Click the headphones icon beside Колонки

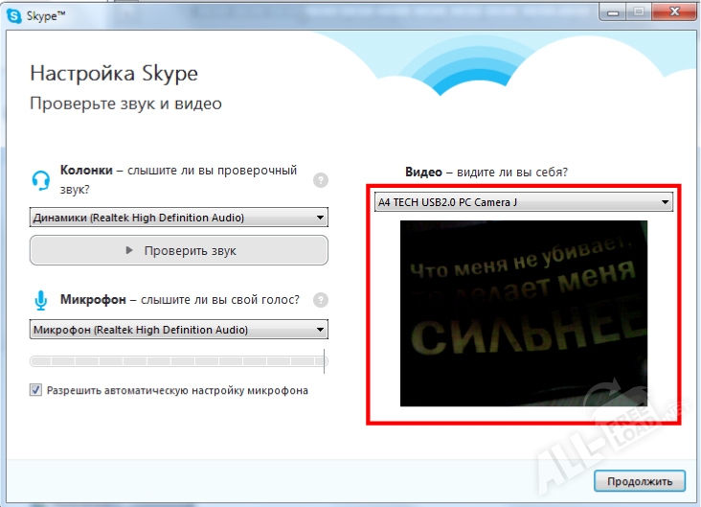click(40, 179)
